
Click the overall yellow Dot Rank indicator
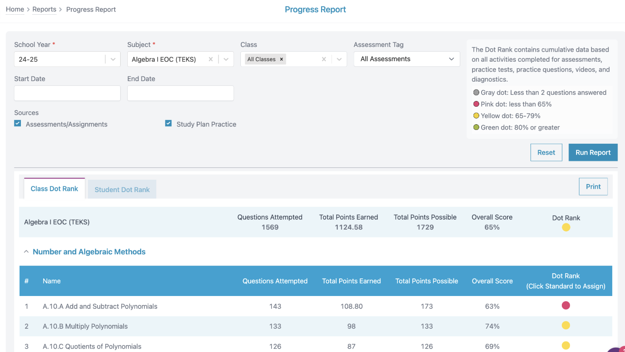pos(566,228)
